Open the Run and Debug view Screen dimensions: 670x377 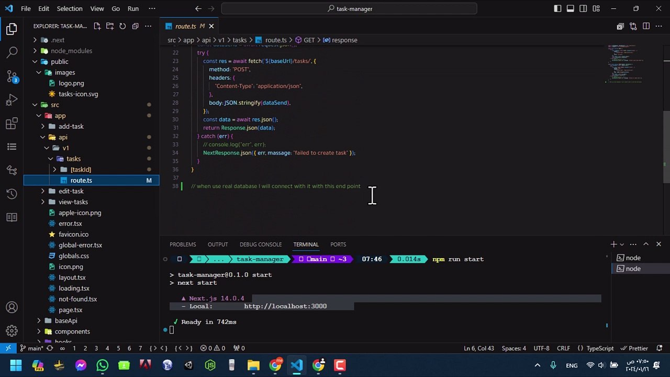click(x=12, y=100)
